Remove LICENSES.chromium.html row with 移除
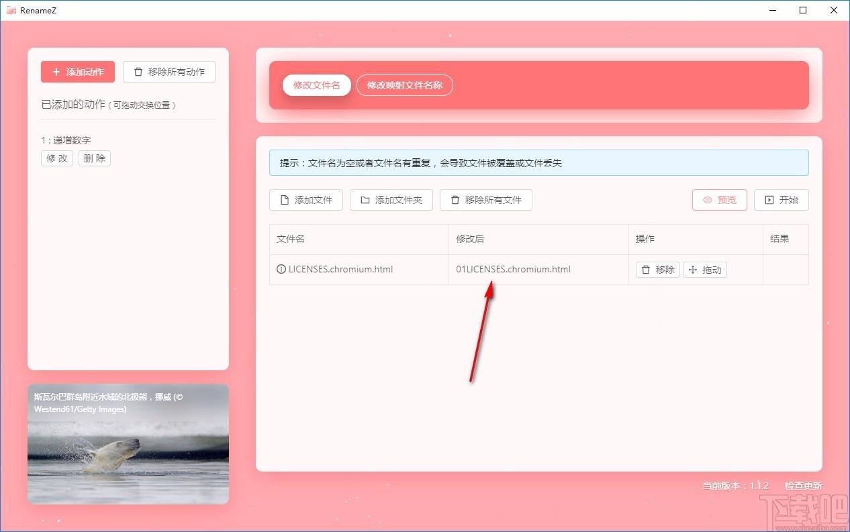Screen dimensions: 850x532 [658, 270]
